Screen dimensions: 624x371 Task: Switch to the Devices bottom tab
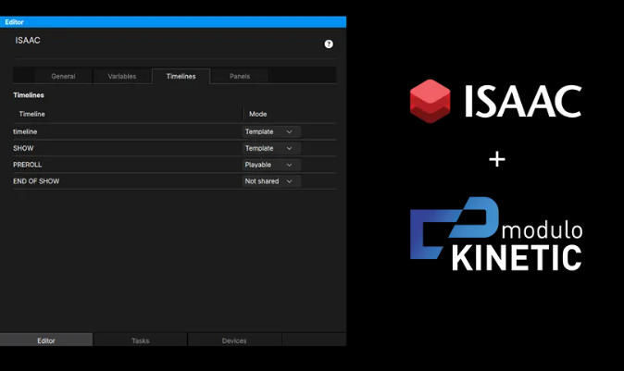(x=234, y=340)
